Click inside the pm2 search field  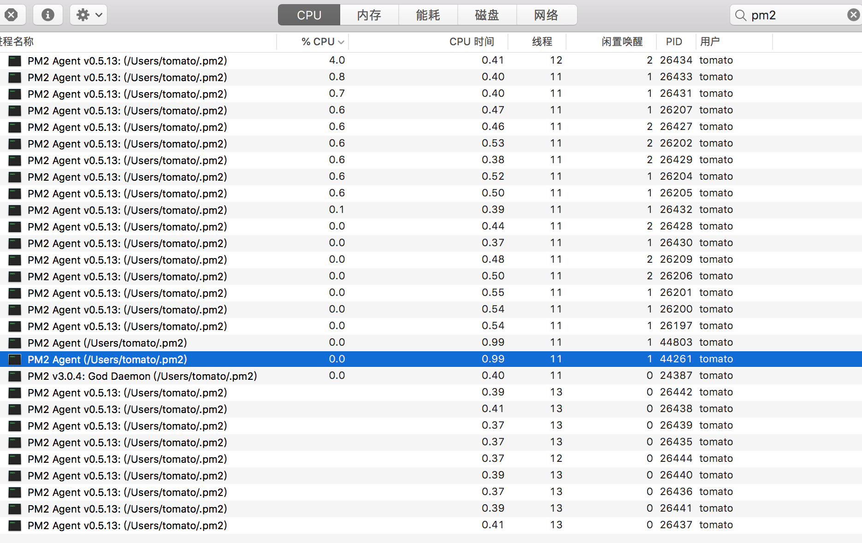[x=784, y=15]
